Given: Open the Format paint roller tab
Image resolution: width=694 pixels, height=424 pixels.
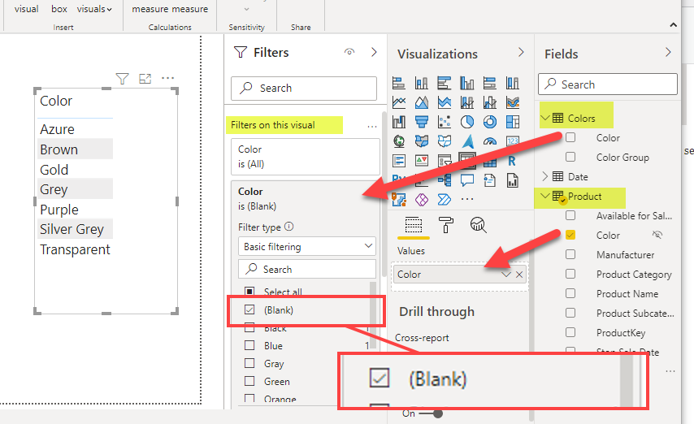Looking at the screenshot, I should [x=445, y=225].
